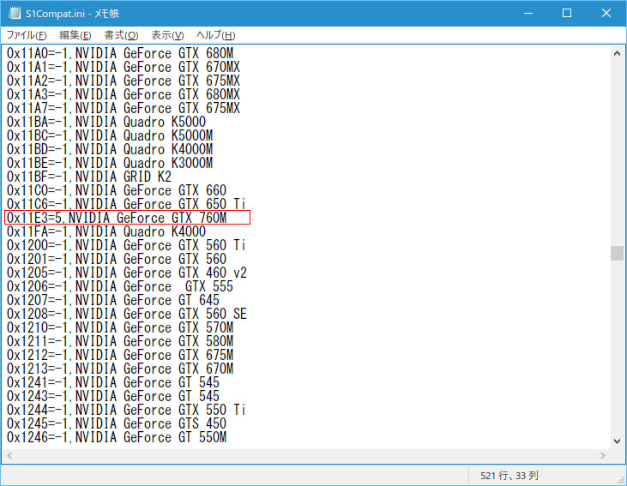This screenshot has width=627, height=486.
Task: Click the vertical scrollbar thumb
Action: point(617,253)
